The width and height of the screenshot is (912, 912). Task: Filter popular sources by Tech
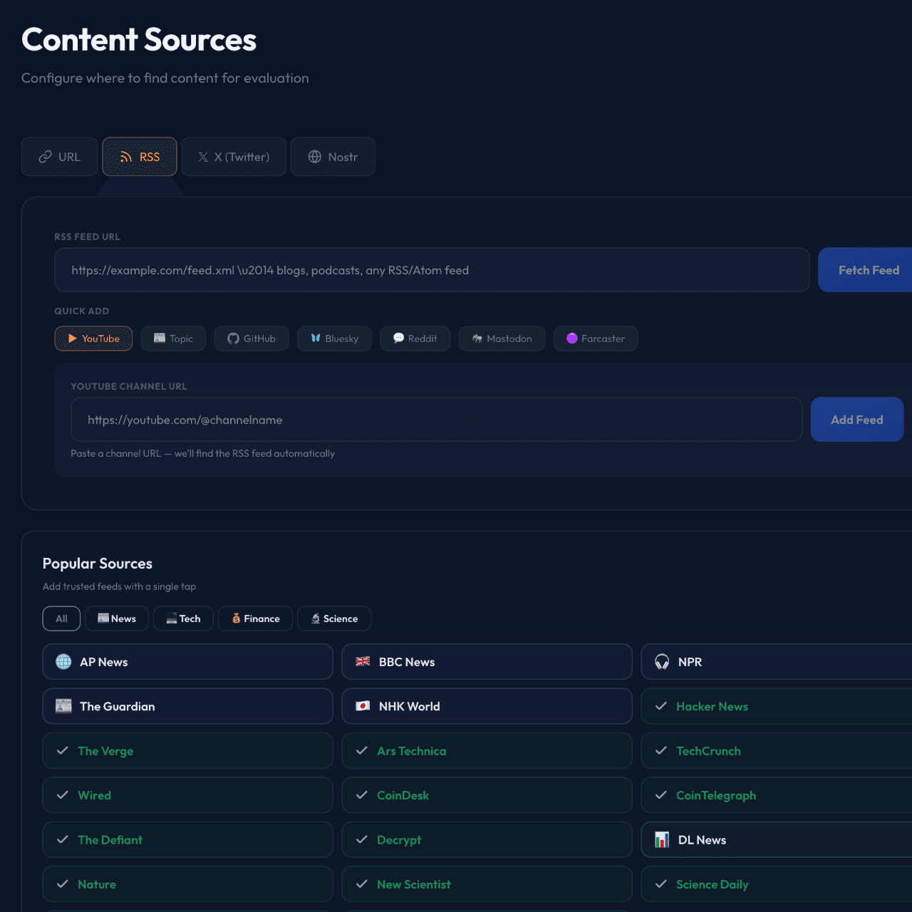coord(183,618)
